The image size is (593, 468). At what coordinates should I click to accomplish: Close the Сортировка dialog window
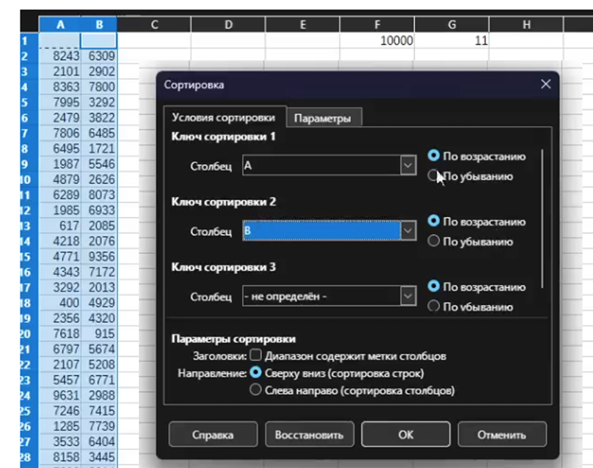click(x=545, y=85)
